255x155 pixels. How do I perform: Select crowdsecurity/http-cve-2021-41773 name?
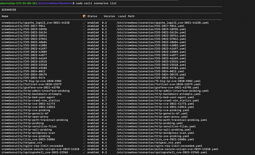(x=28, y=104)
